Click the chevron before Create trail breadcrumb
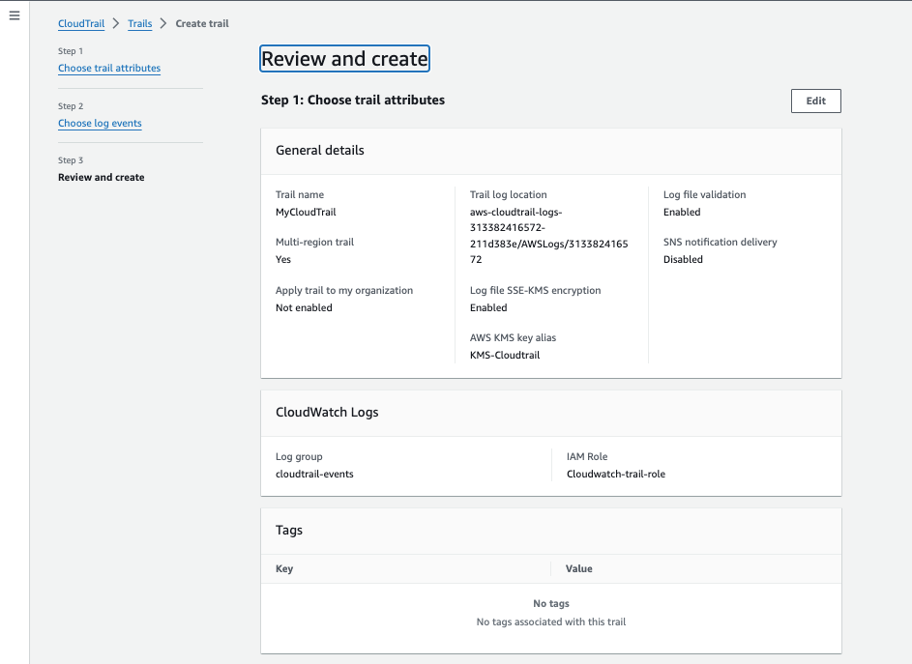 (162, 23)
